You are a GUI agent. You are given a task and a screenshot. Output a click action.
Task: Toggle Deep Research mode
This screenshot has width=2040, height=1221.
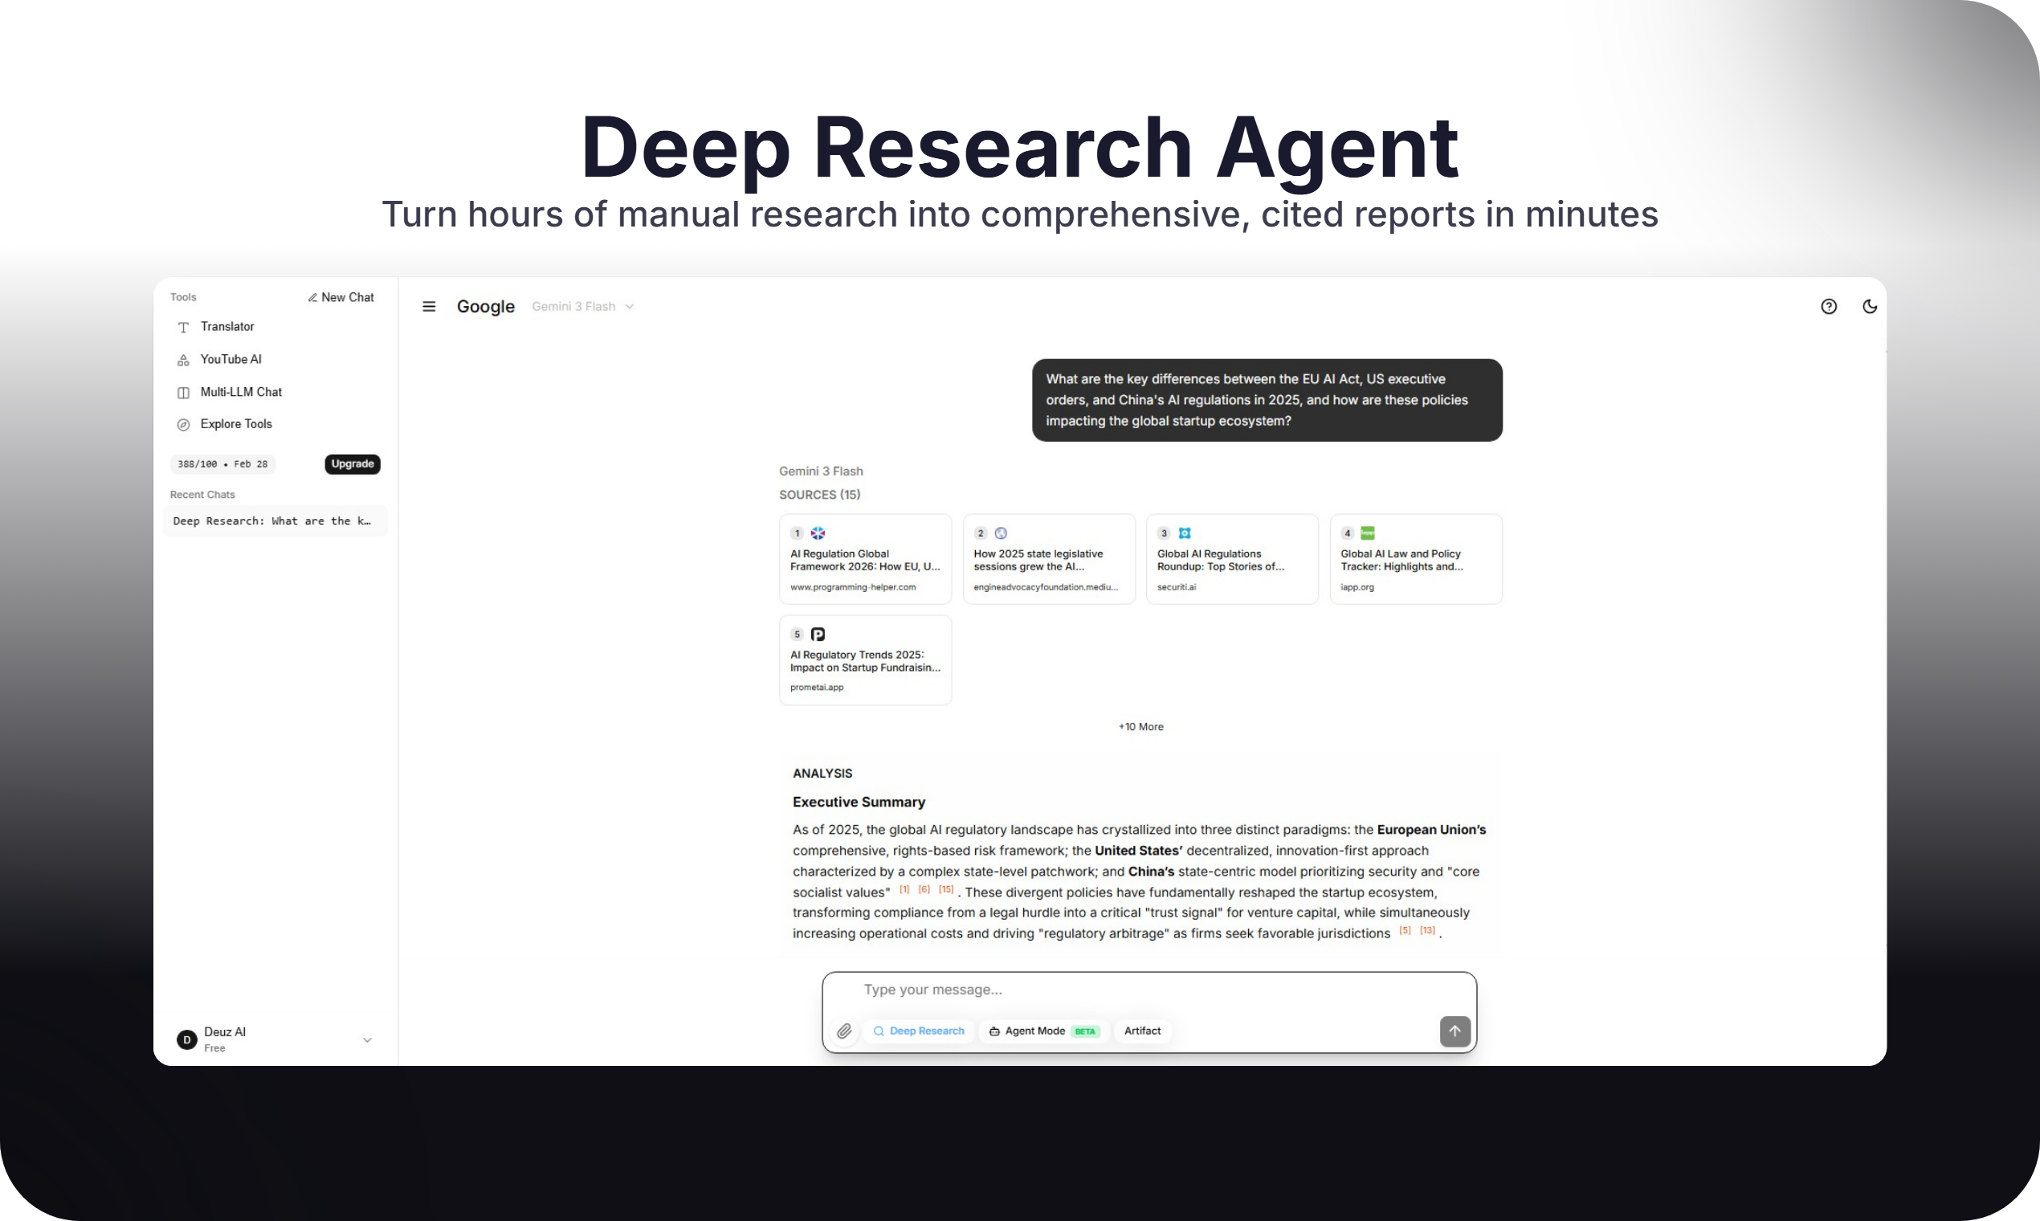click(x=918, y=1031)
